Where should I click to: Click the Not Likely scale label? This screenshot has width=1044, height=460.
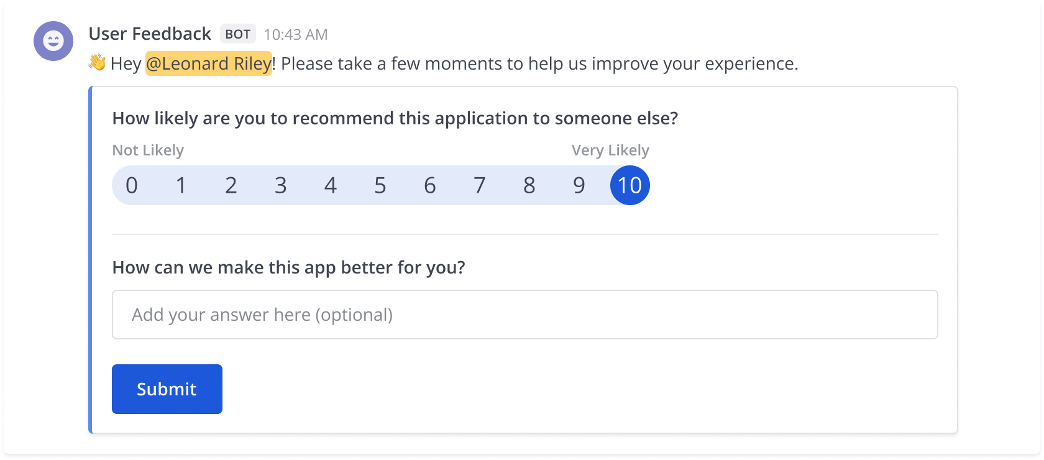tap(148, 150)
